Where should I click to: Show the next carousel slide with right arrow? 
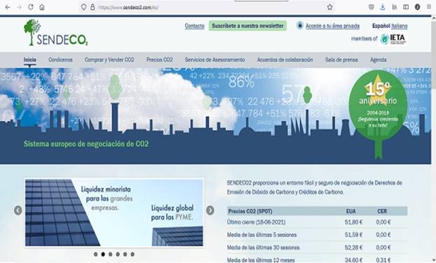coord(210,211)
